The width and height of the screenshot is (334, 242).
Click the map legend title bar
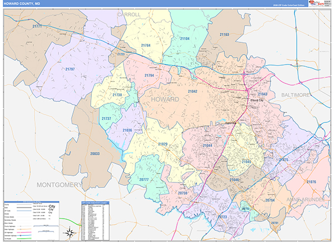tap(32, 201)
